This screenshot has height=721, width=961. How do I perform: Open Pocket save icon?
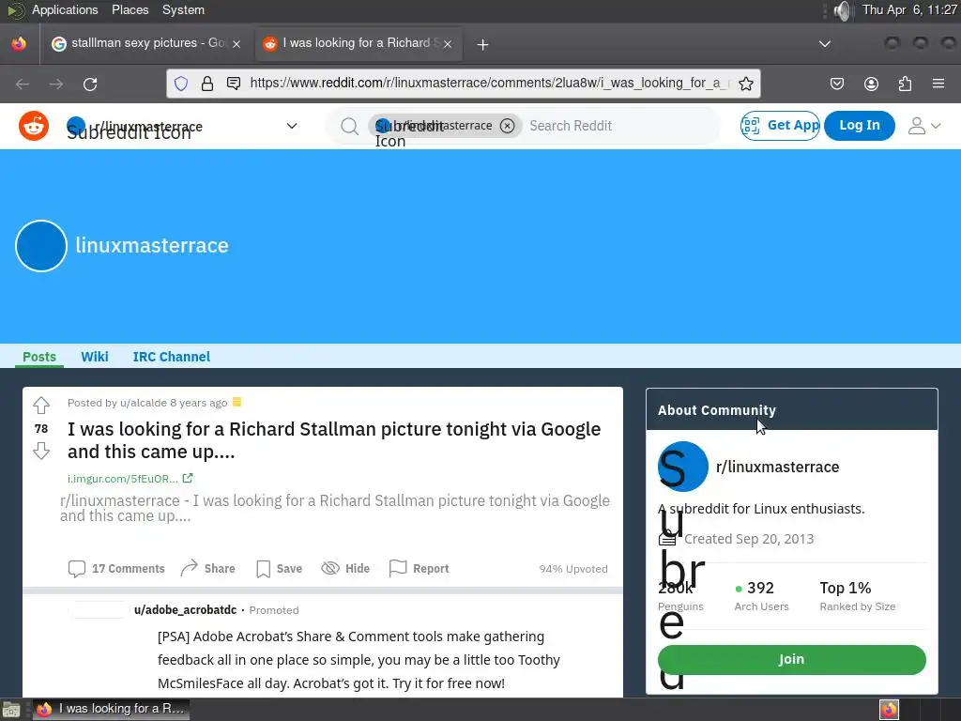tap(836, 84)
